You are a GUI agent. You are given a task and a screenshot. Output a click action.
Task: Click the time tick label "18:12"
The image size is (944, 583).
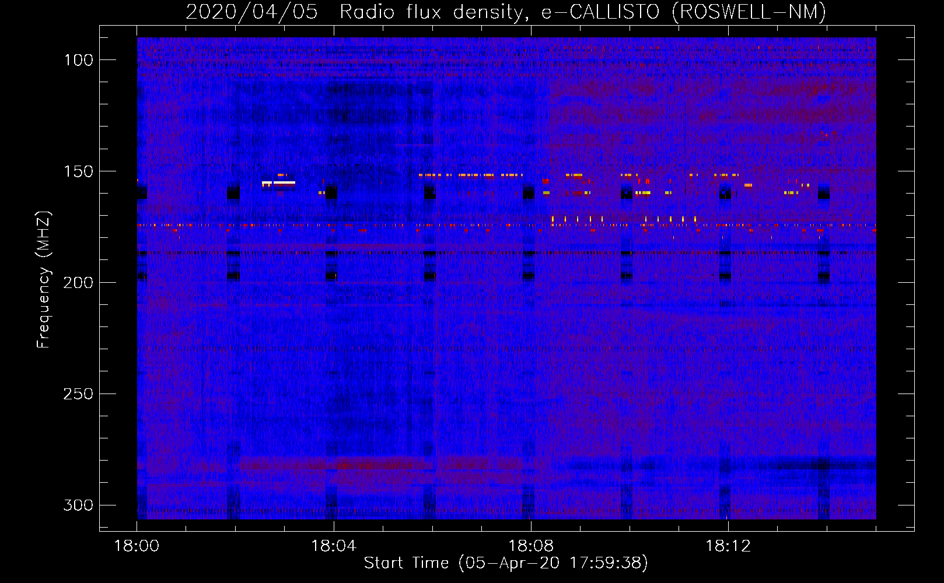(x=728, y=546)
